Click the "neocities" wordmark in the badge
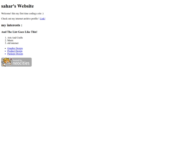Image resolution: width=195 pixels, height=146 pixels. pos(21,63)
